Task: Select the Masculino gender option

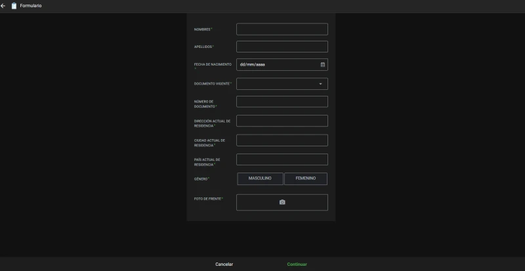Action: (x=260, y=178)
